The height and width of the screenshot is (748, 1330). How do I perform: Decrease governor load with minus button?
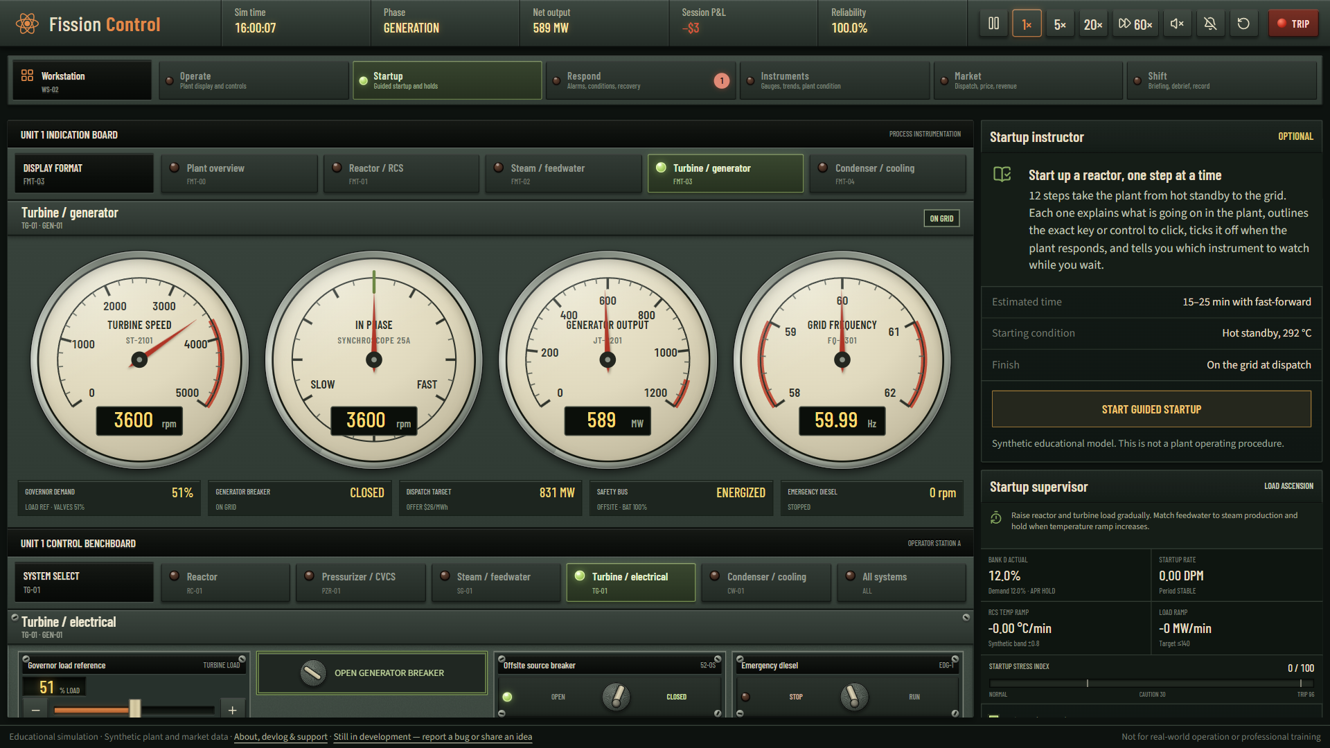tap(36, 710)
